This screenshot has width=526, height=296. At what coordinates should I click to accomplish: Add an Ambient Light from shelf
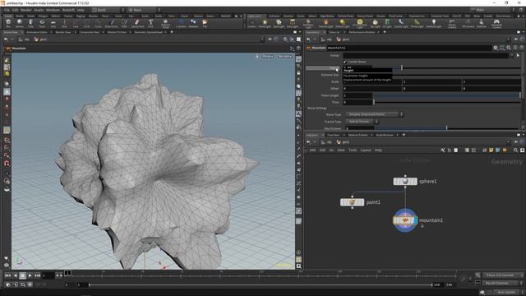pos(434,24)
